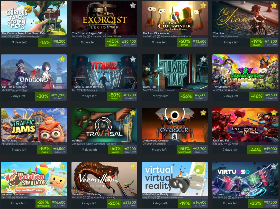Viewport: 280px width, 209px height.
Task: Open the Toy Monsters game artwork
Action: [x=245, y=71]
